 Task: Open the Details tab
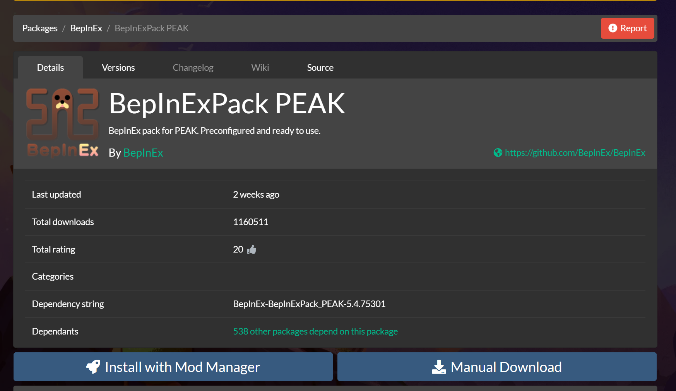(50, 68)
